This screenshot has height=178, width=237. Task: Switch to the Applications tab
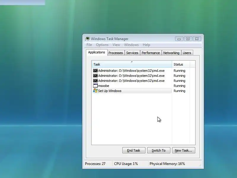97,53
